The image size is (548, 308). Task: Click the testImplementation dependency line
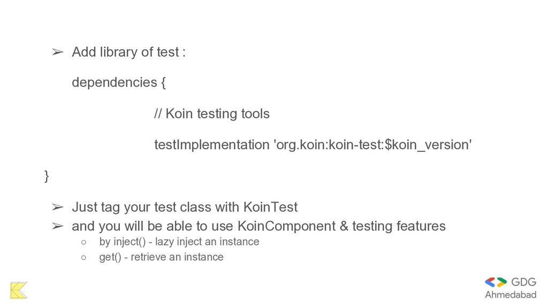coord(313,144)
